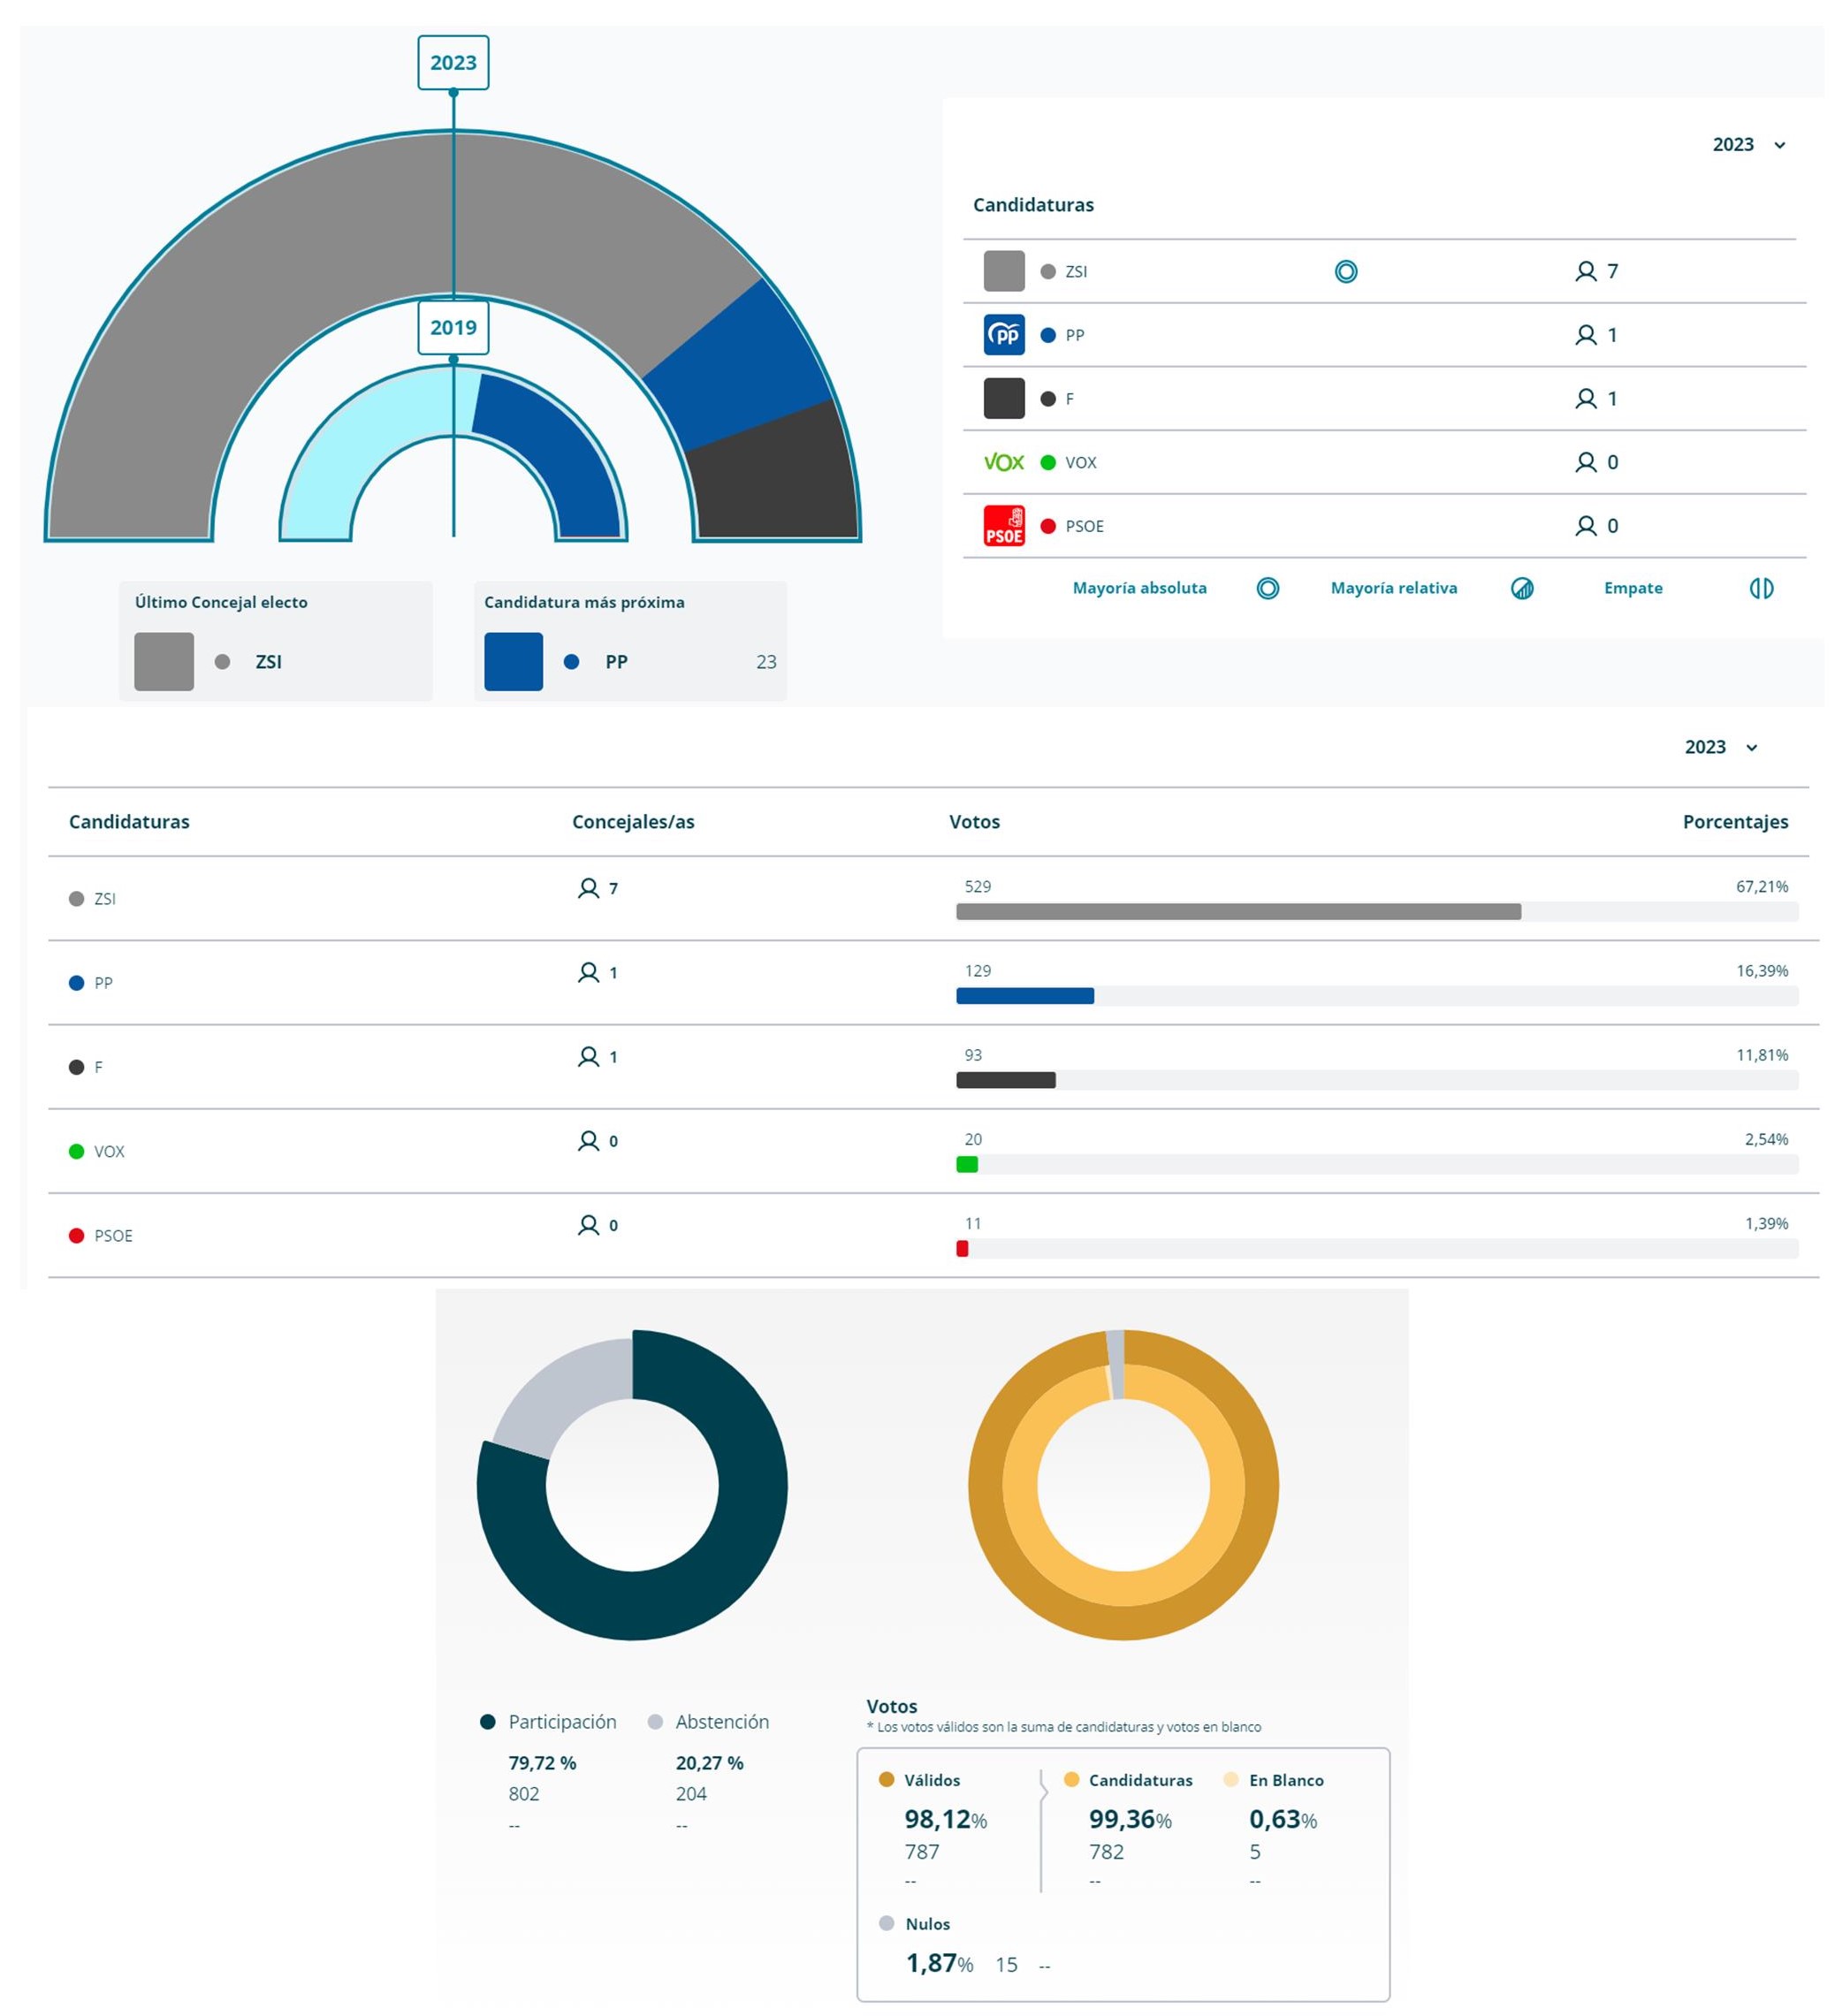Image resolution: width=1835 pixels, height=2016 pixels.
Task: Click the Porcentajes column header
Action: (x=1734, y=822)
